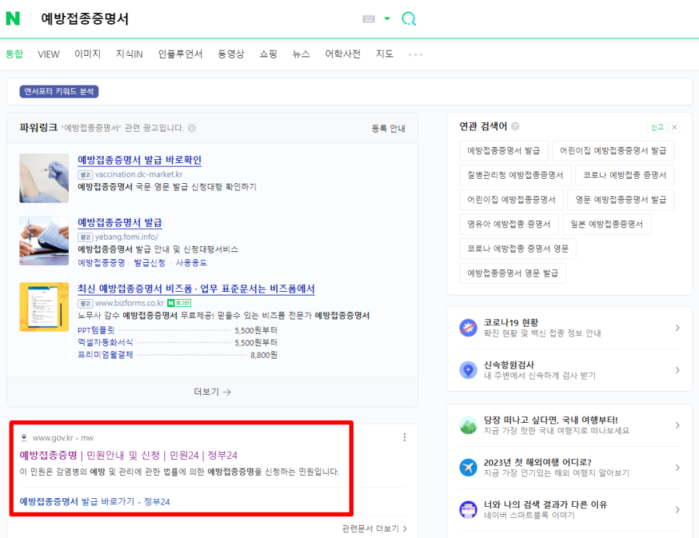Open the PPT템플릿 price link
699x538 pixels.
(96, 330)
